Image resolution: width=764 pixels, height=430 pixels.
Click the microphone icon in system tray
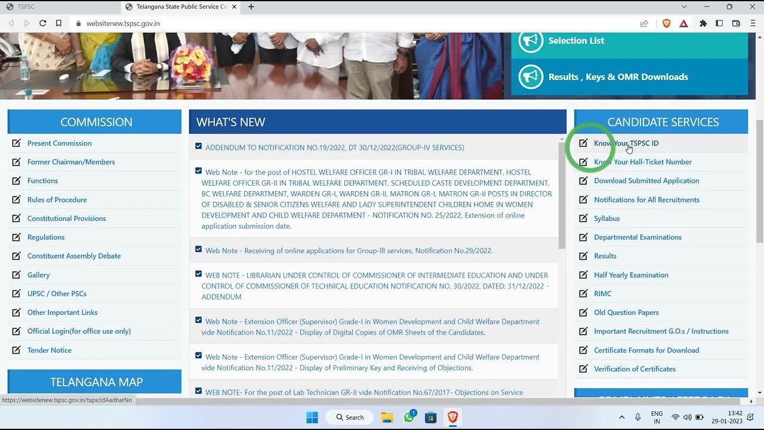(x=637, y=417)
